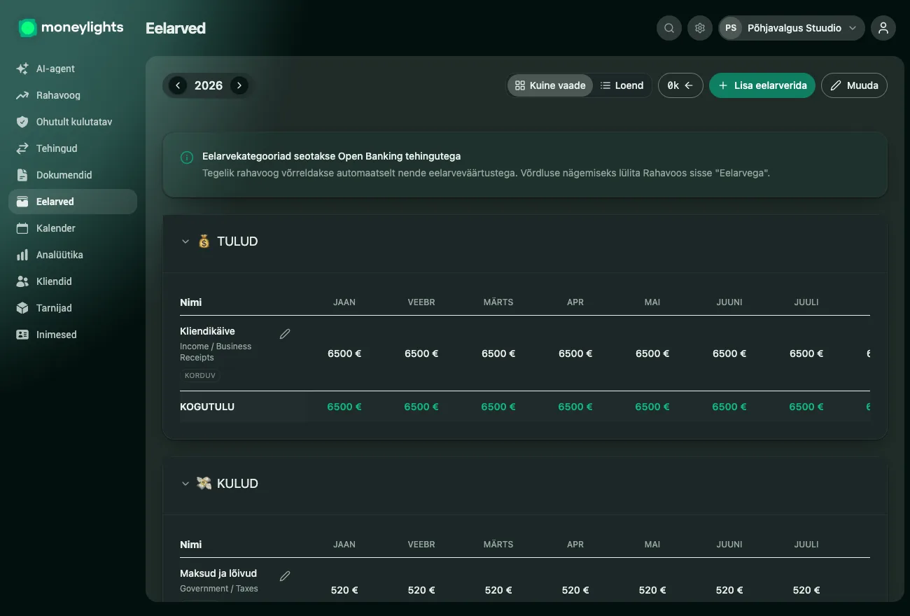Open Analüütika in sidebar

[x=73, y=255]
